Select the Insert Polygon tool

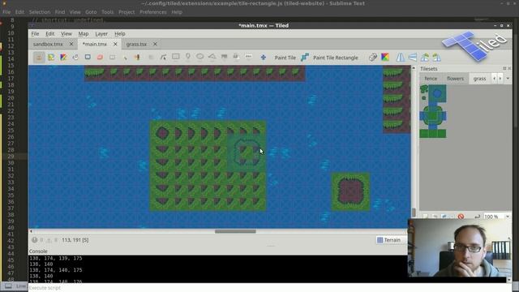click(x=212, y=58)
